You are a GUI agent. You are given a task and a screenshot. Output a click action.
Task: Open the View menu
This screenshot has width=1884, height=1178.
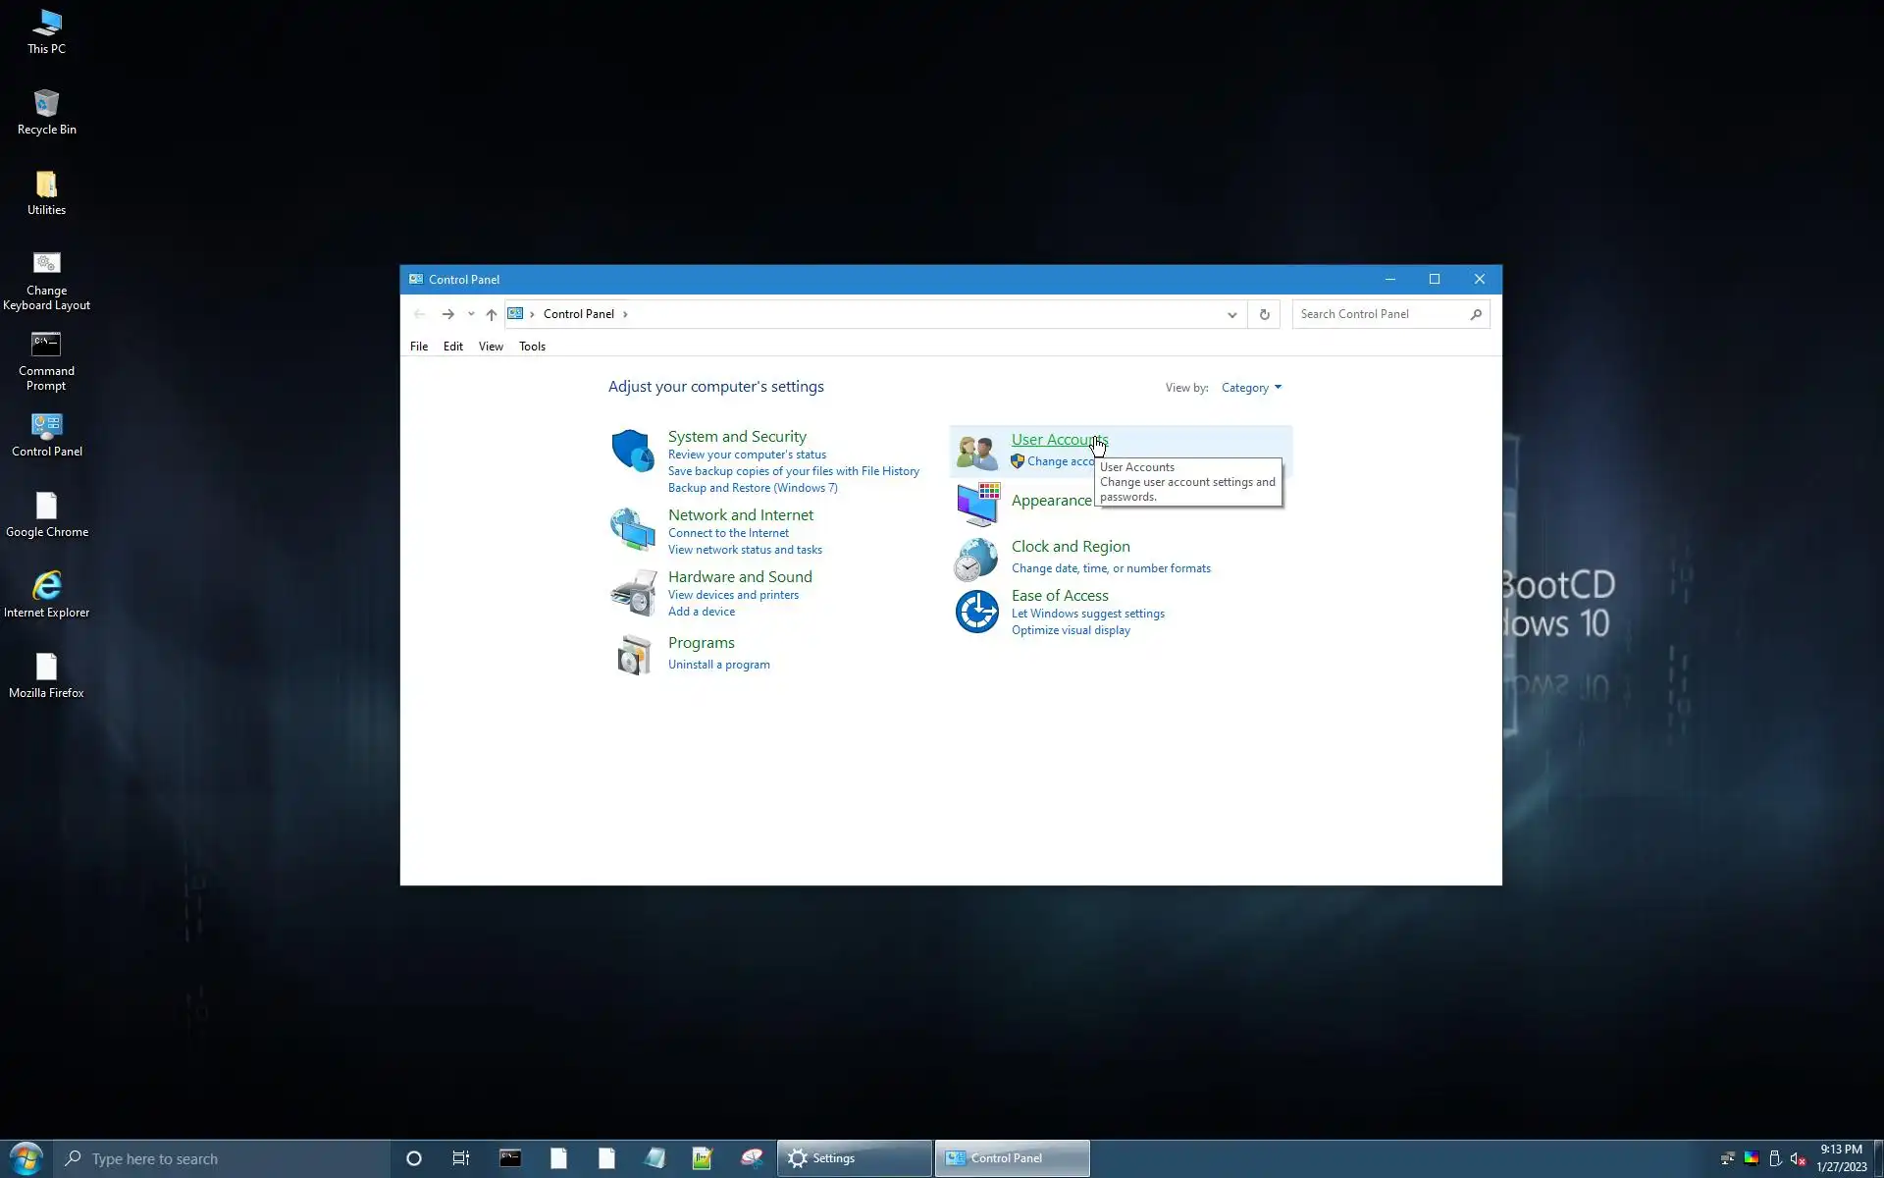[x=491, y=347]
